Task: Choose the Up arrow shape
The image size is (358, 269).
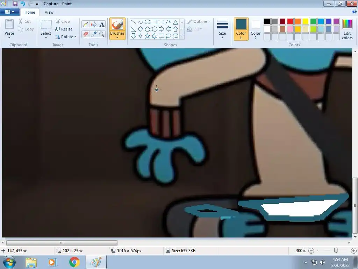Action: point(176,29)
